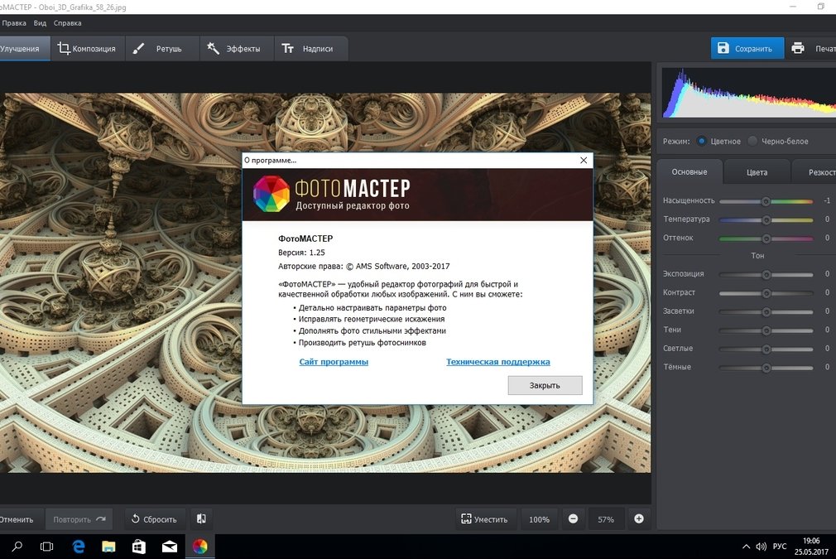Click the Повторить redo button
This screenshot has height=559, width=836.
[79, 519]
